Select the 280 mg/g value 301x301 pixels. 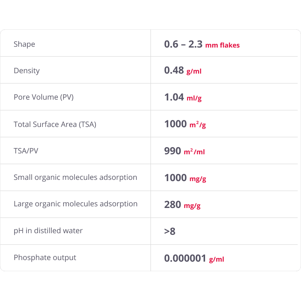tap(182, 205)
